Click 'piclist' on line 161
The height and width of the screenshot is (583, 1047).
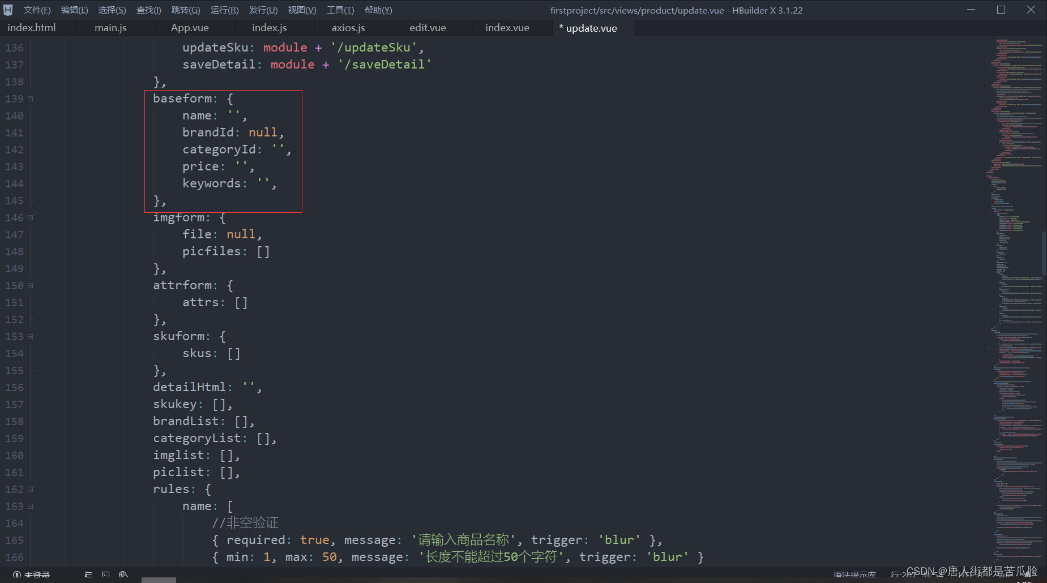[178, 472]
